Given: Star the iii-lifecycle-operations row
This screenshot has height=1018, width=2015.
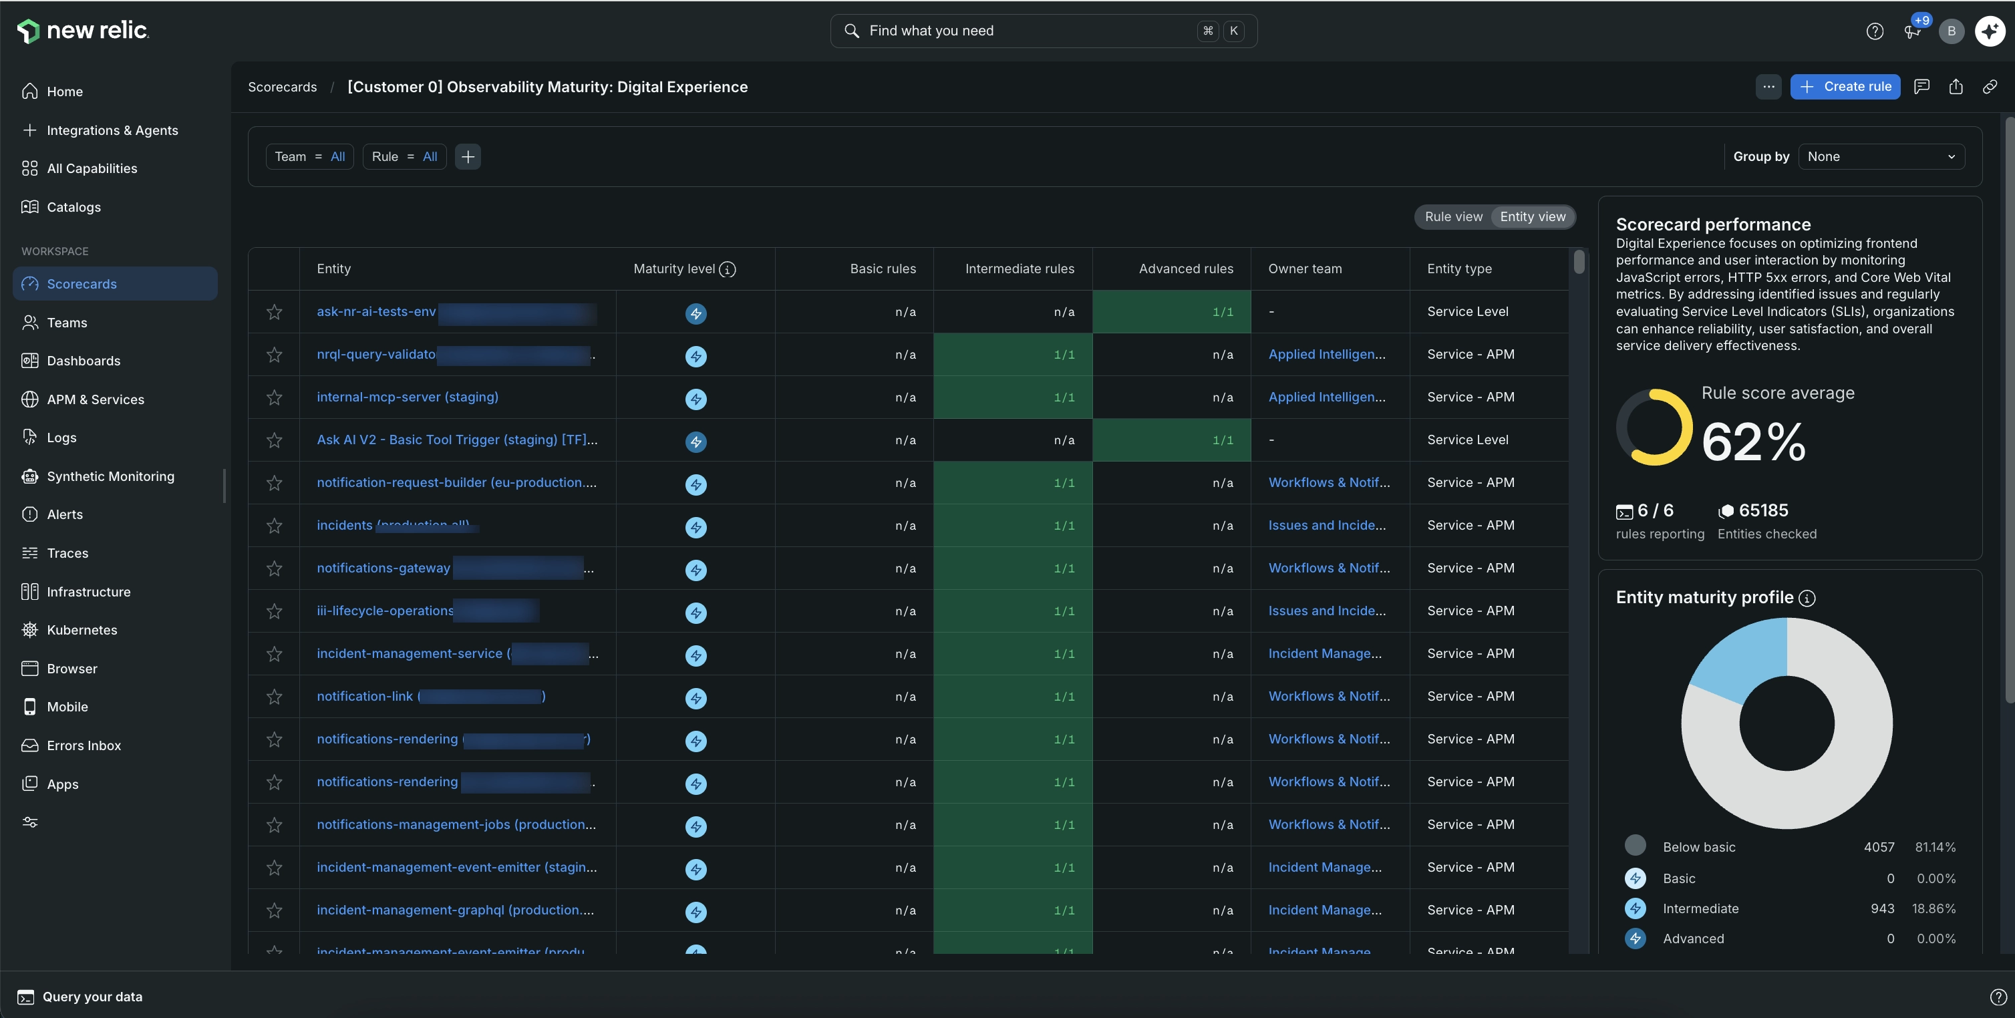Looking at the screenshot, I should tap(274, 611).
